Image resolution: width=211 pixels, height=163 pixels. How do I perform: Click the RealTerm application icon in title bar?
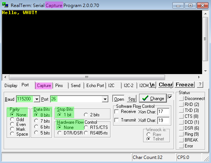(5, 5)
